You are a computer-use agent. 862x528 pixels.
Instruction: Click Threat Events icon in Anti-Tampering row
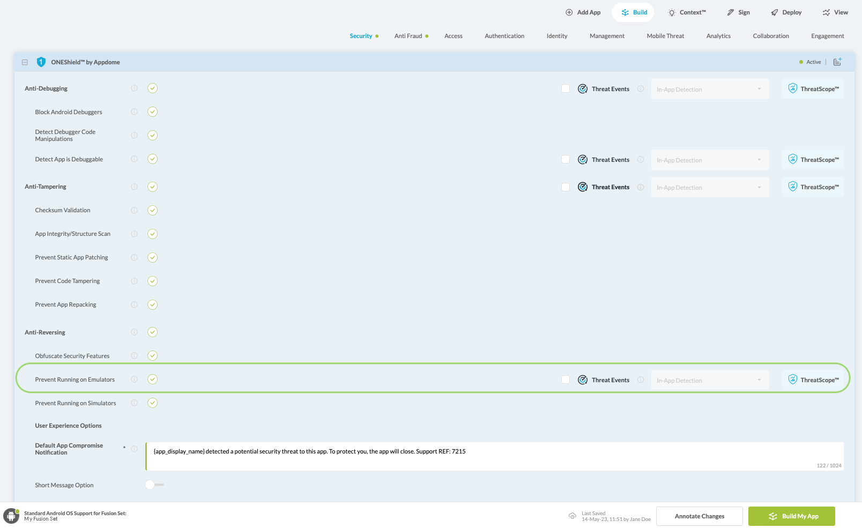tap(583, 187)
